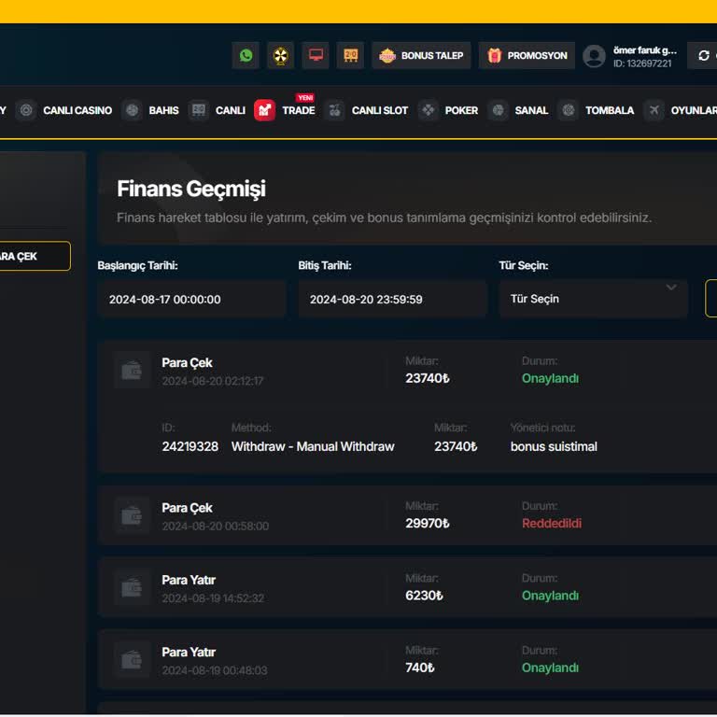Expand the Para Yatır 6230₺ transaction row
Image resolution: width=717 pixels, height=717 pixels.
pos(407,587)
